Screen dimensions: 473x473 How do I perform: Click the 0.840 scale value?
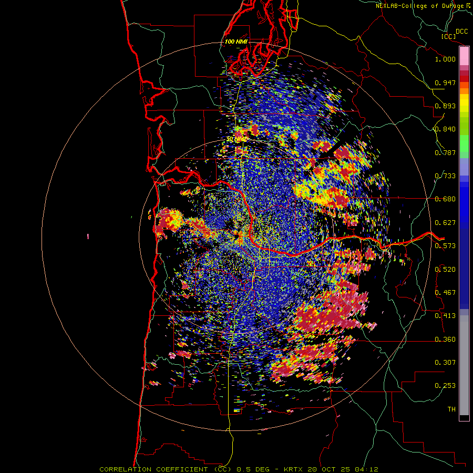click(x=445, y=129)
